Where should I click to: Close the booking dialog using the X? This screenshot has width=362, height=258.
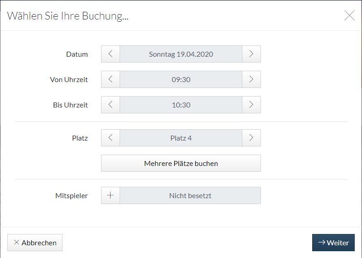tap(349, 15)
